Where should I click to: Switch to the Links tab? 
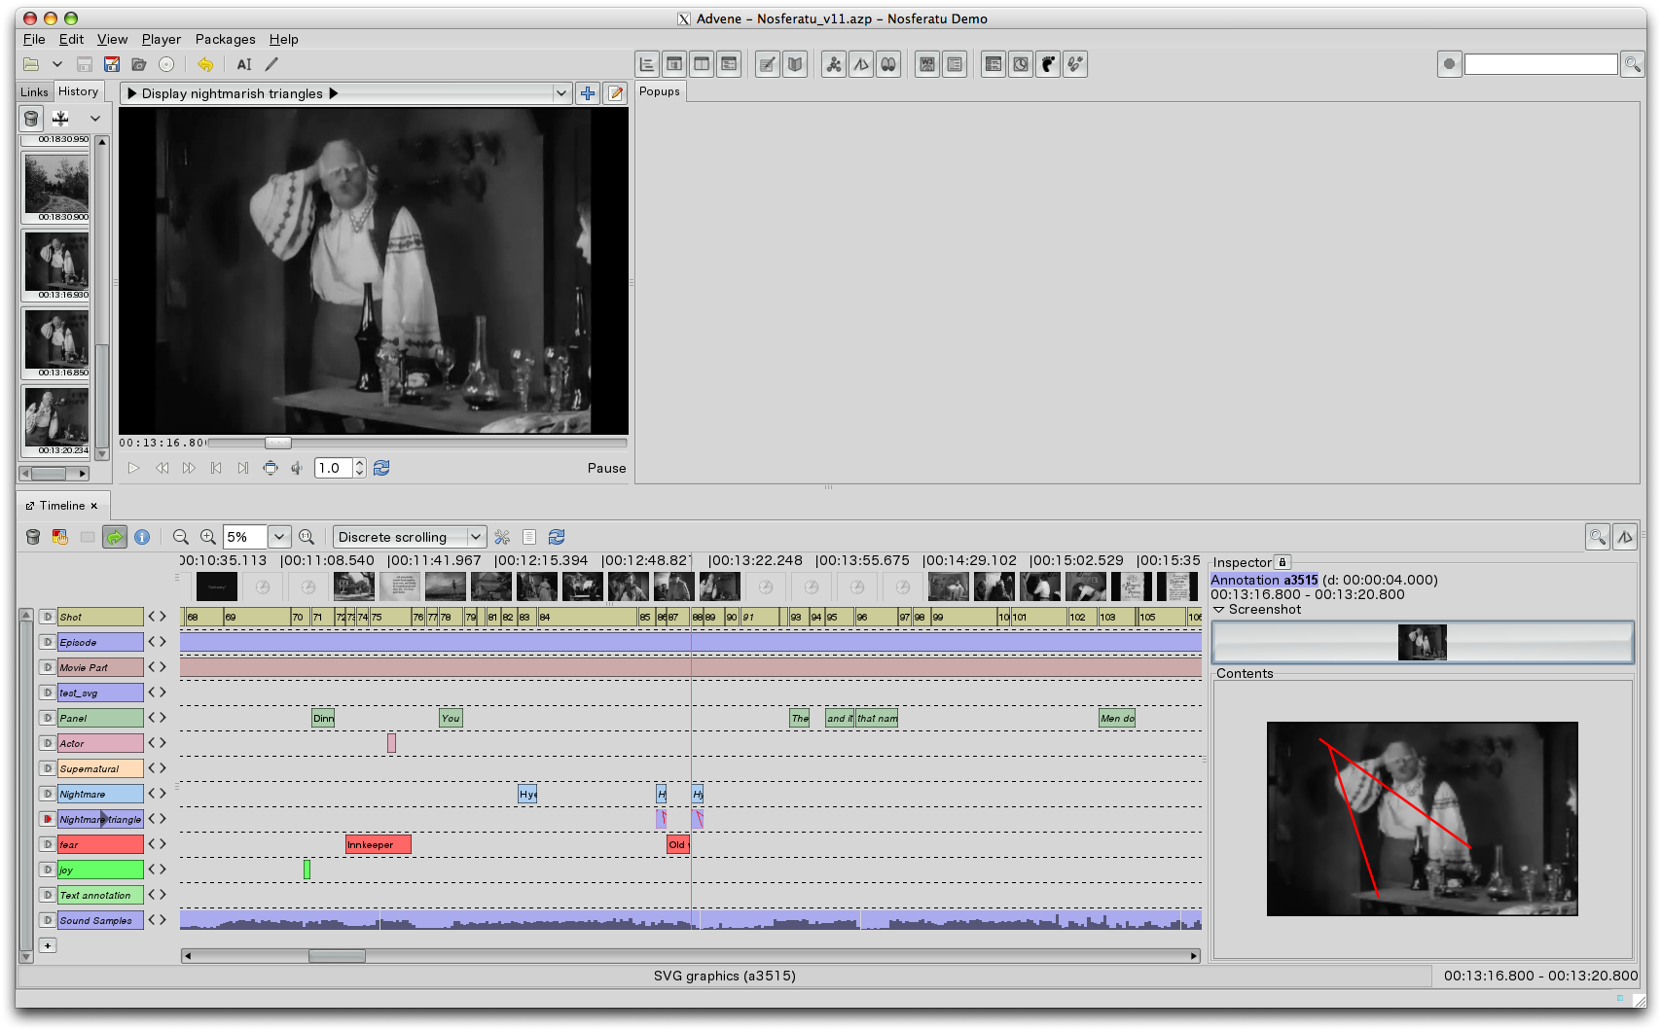34,92
